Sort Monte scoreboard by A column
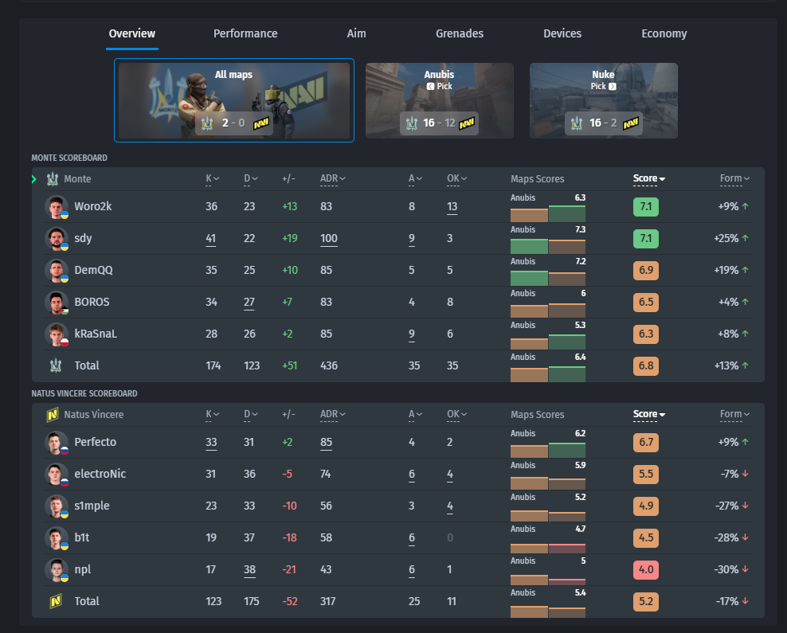The width and height of the screenshot is (787, 633). pyautogui.click(x=415, y=178)
